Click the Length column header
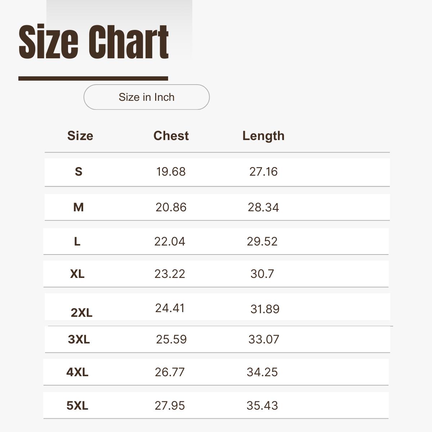The width and height of the screenshot is (432, 432). (x=264, y=136)
